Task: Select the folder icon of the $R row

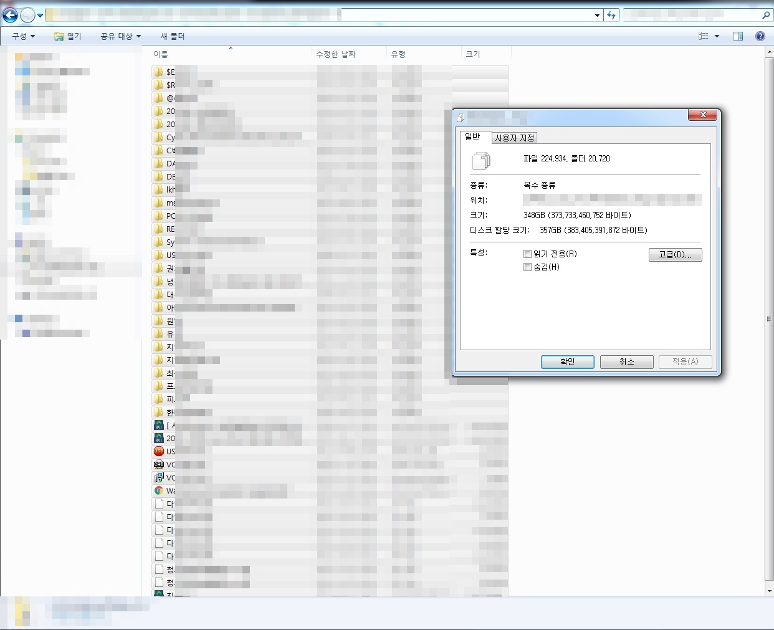Action: [x=159, y=85]
